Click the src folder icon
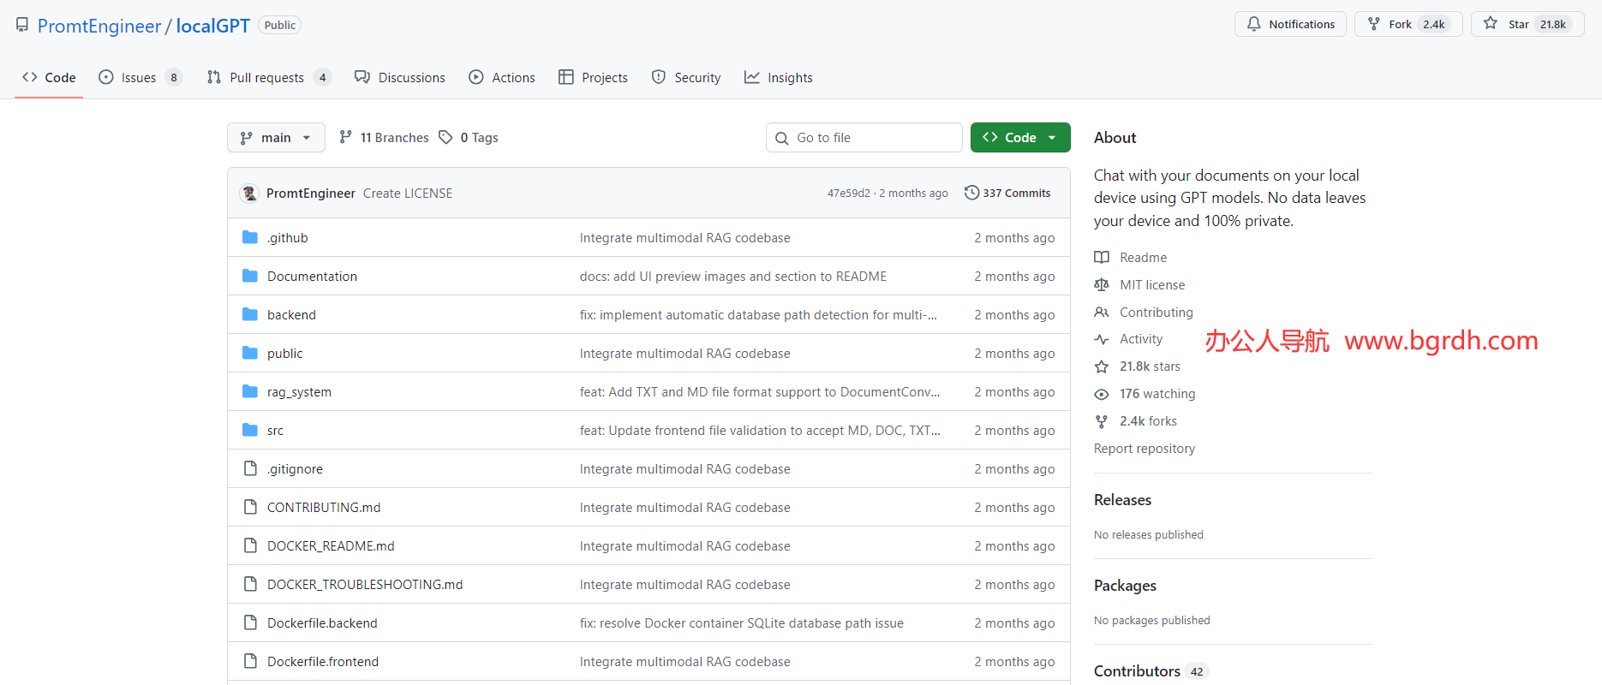The width and height of the screenshot is (1602, 685). point(250,430)
